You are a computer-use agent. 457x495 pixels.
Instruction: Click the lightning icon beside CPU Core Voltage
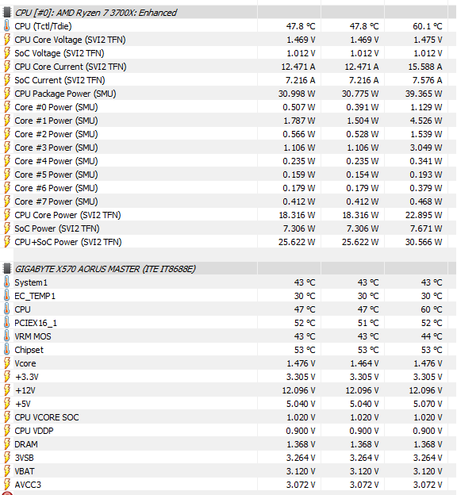pyautogui.click(x=6, y=40)
